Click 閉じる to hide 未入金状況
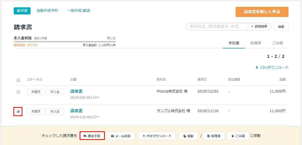This screenshot has width=302, height=145. [x=111, y=38]
